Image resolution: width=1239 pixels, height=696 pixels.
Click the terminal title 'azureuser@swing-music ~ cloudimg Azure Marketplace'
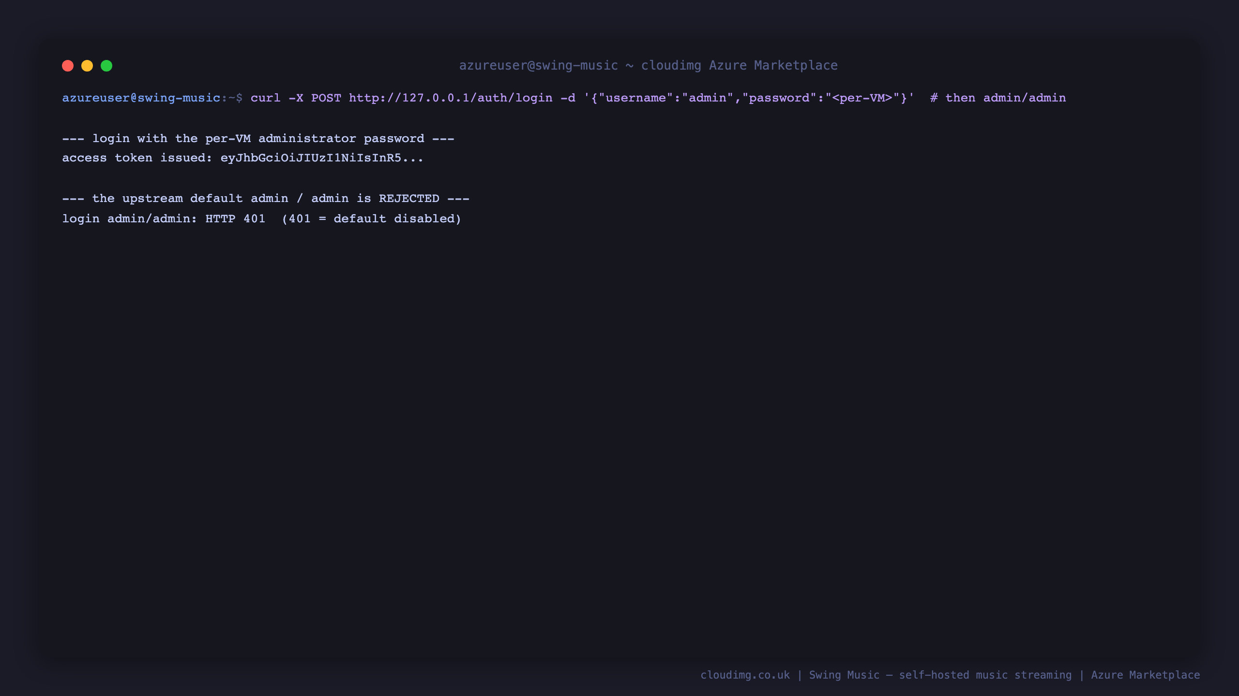pos(648,65)
